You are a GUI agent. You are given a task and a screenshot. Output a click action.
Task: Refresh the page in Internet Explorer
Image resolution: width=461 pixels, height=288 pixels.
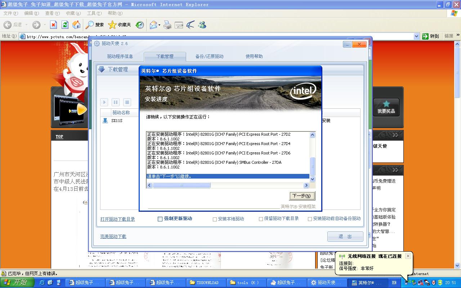[x=65, y=25]
